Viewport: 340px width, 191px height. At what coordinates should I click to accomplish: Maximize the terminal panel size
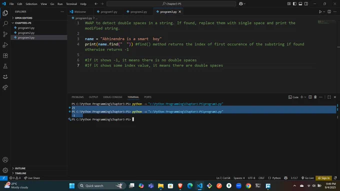pyautogui.click(x=329, y=97)
